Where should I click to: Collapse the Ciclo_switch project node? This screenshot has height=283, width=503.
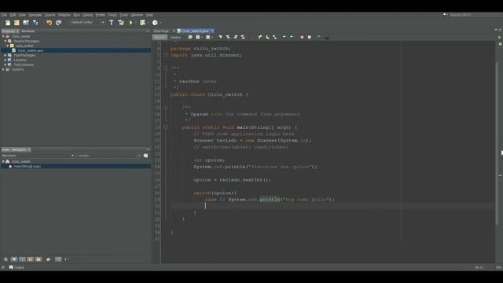[x=3, y=37]
